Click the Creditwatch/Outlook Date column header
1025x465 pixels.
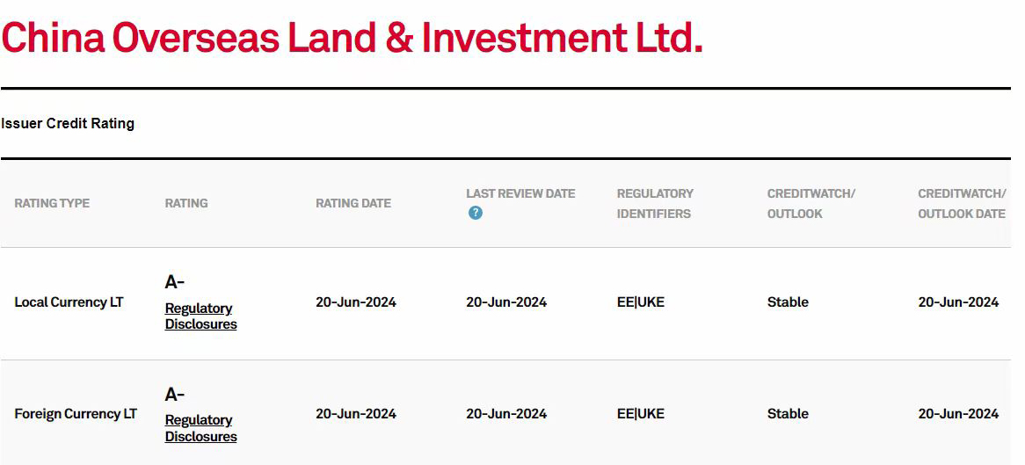[x=962, y=203]
